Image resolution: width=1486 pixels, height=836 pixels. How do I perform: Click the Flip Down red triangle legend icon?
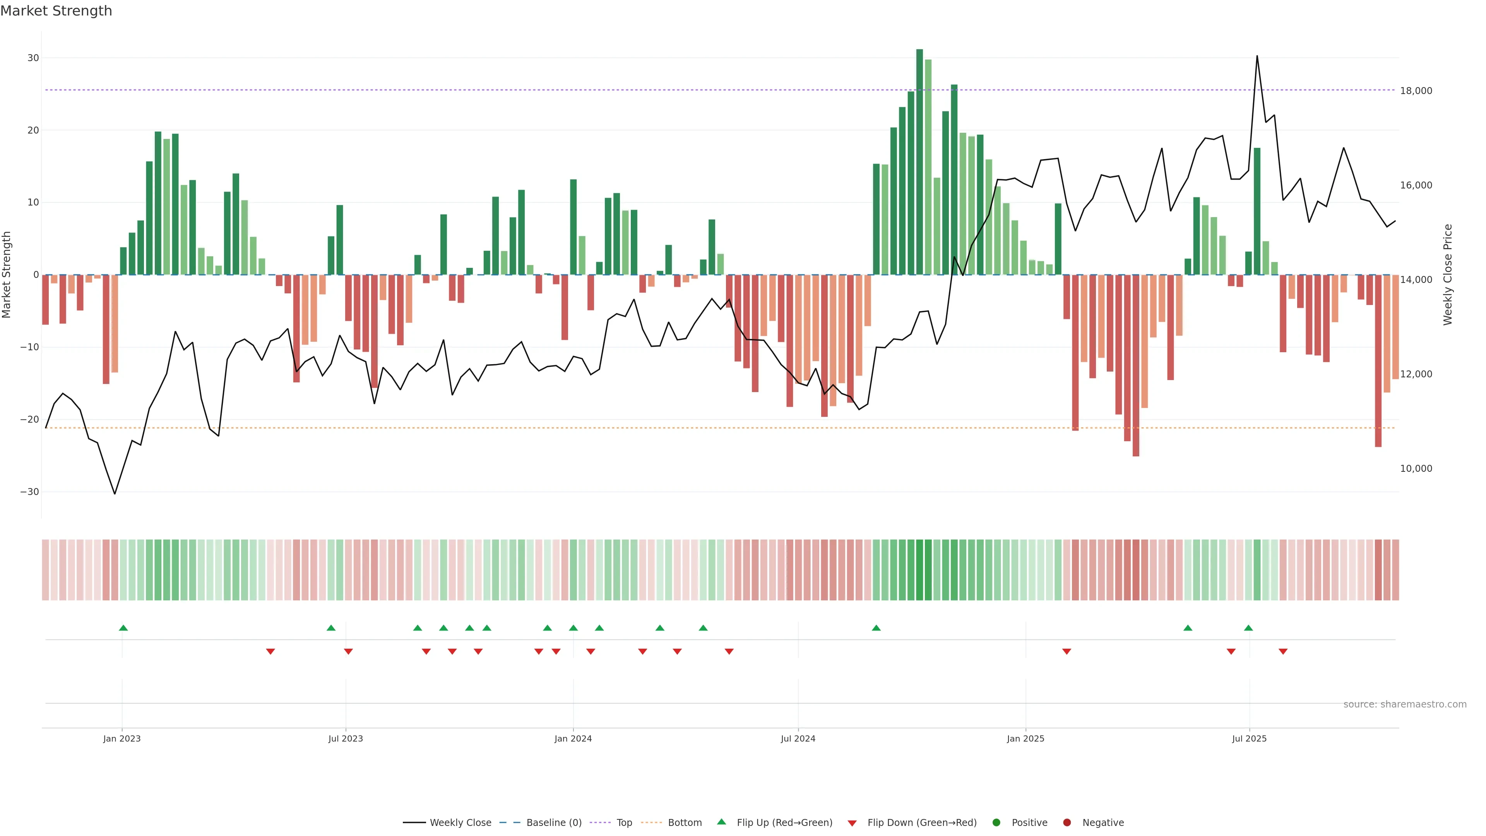[x=852, y=823]
